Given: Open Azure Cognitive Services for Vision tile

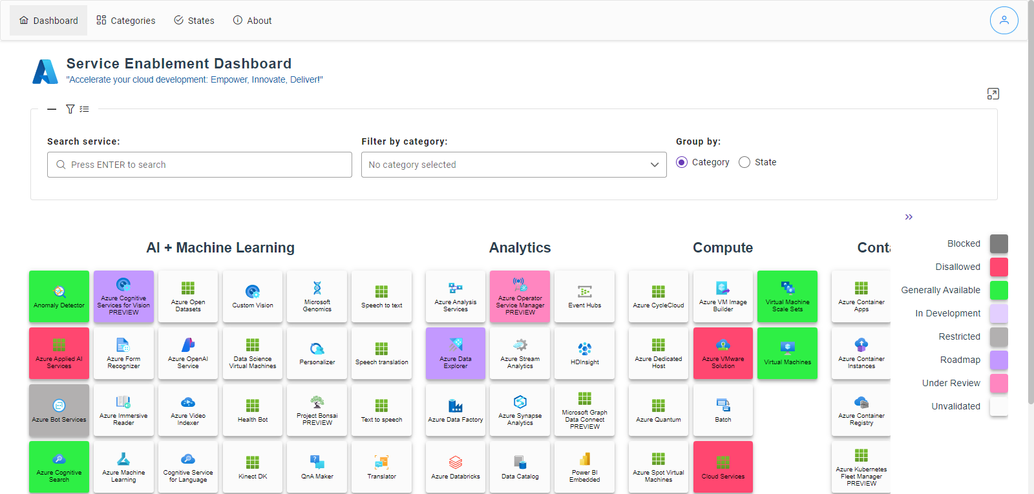Looking at the screenshot, I should click(123, 296).
